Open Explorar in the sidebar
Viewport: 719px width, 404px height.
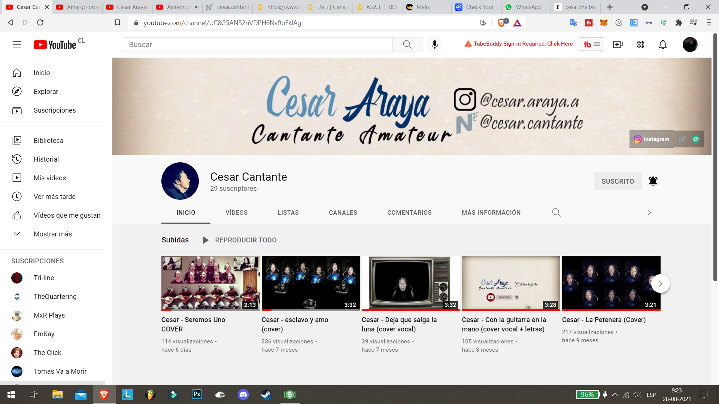(x=52, y=92)
